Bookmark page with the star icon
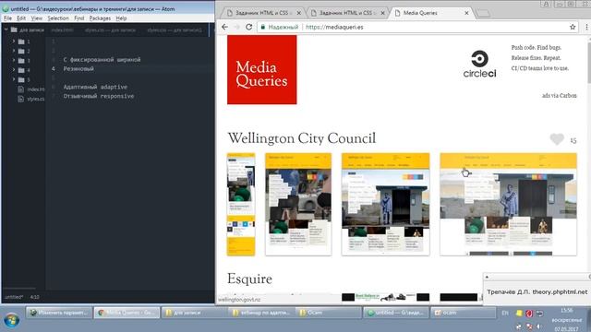Screen dimensions: 591x332 click(x=573, y=27)
